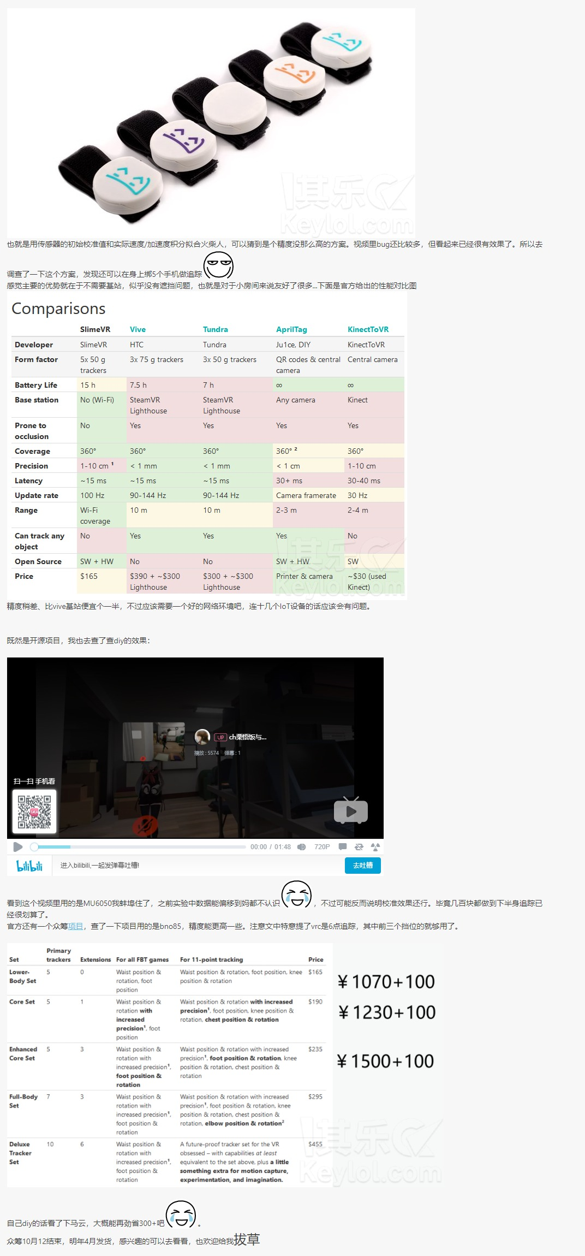Open the Vive column header link

point(138,329)
